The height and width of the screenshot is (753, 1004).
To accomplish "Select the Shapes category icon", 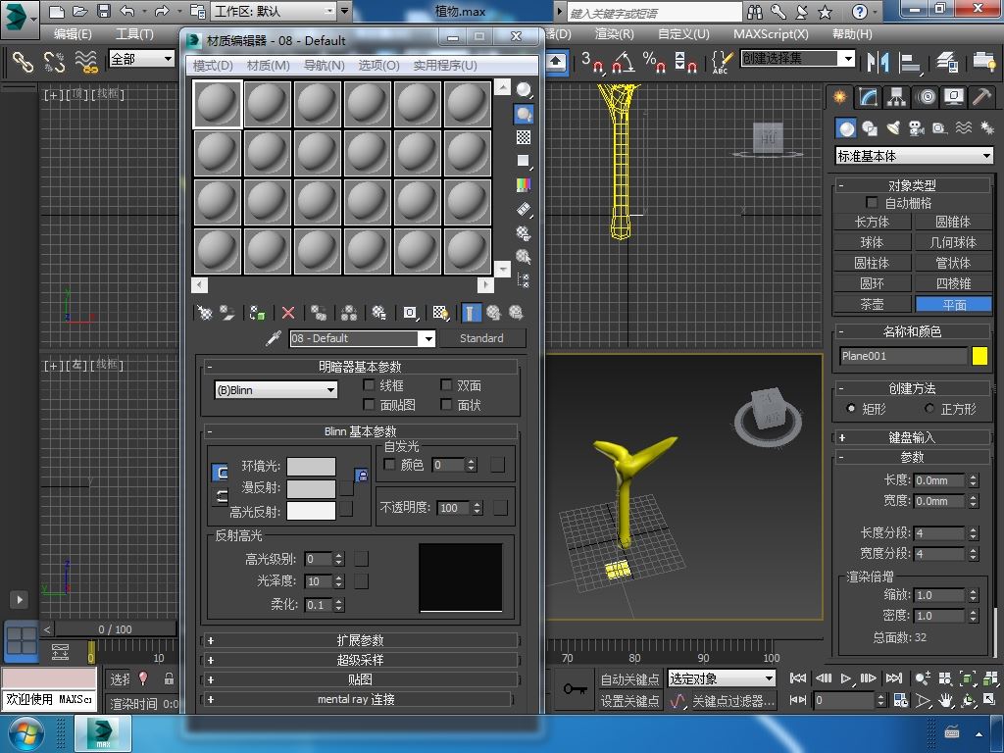I will click(870, 128).
